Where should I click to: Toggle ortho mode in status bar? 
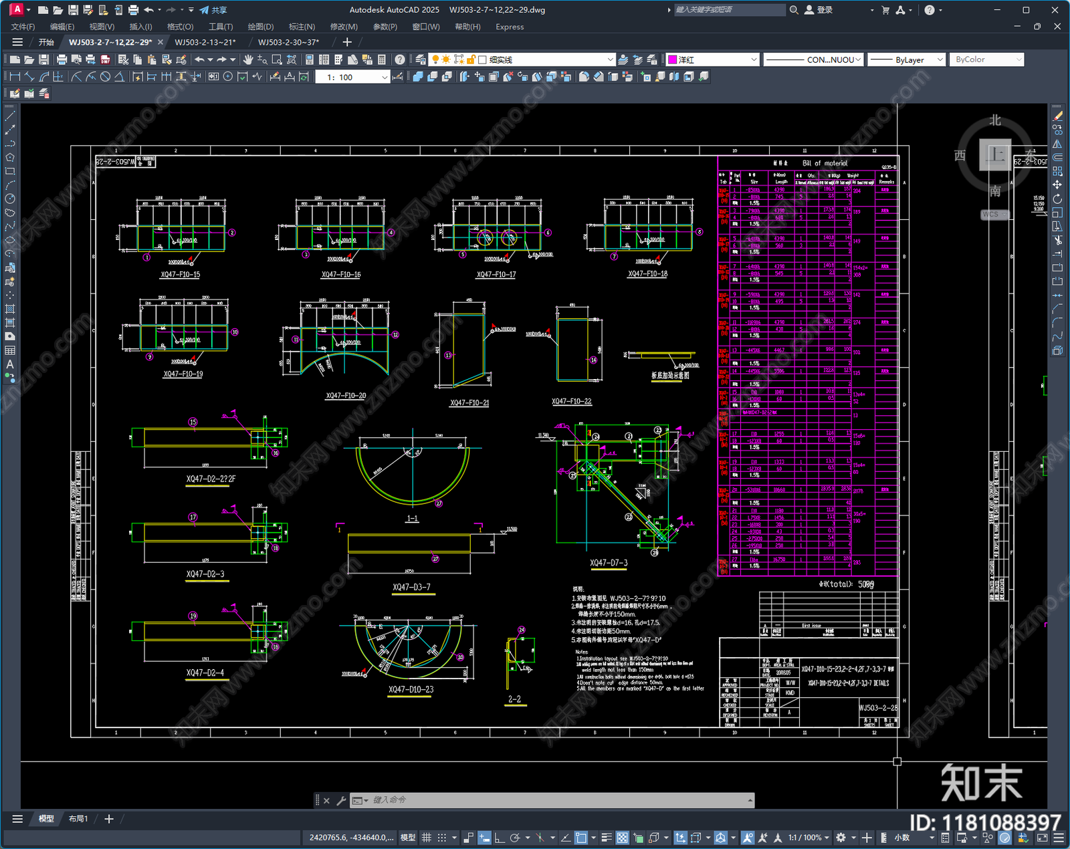[499, 838]
